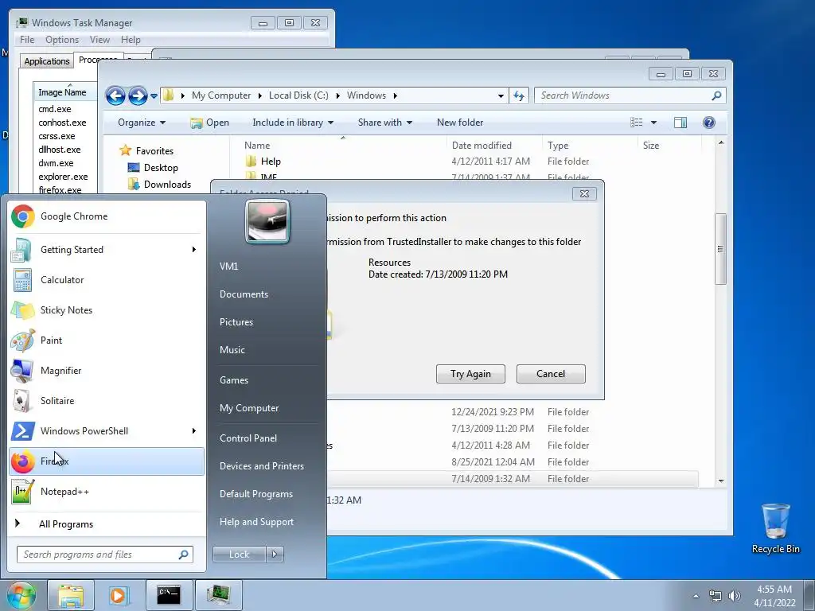Expand Getting Started submenu arrow

point(194,249)
